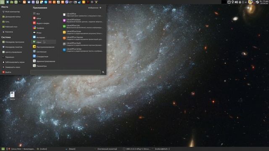This screenshot has width=269, height=151.
Task: Switch to Системный монитор window in taskbar
Action: pos(105,149)
